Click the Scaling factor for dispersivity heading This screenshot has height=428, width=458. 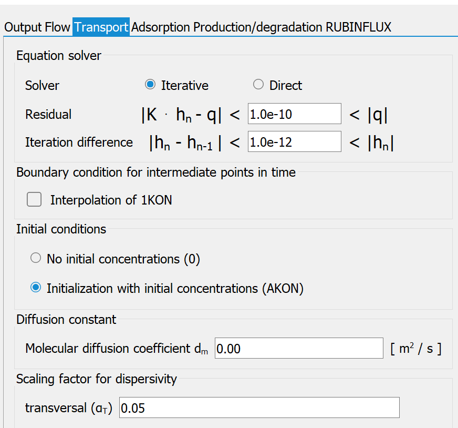(x=97, y=379)
